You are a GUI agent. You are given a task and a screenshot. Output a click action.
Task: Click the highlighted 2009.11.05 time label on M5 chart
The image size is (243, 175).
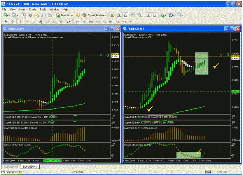click(52, 161)
